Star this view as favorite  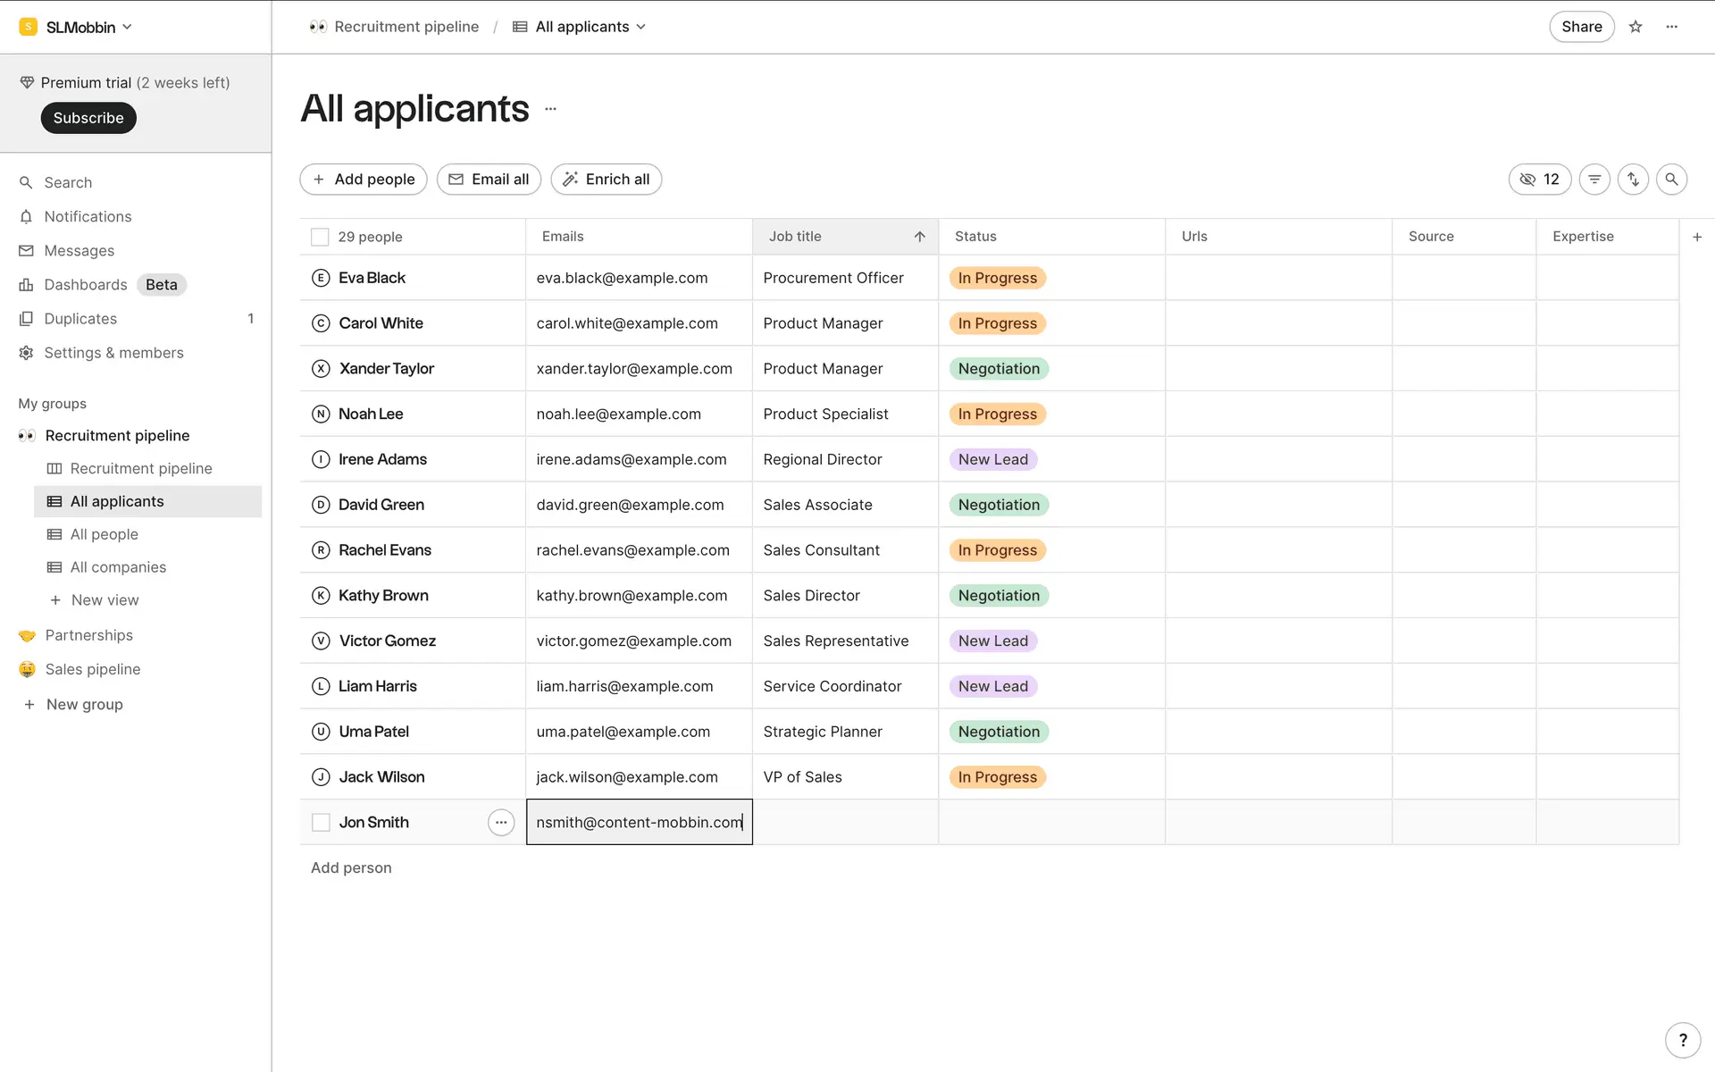[1636, 27]
